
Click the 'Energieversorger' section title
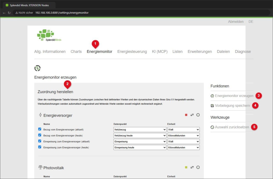click(x=58, y=115)
